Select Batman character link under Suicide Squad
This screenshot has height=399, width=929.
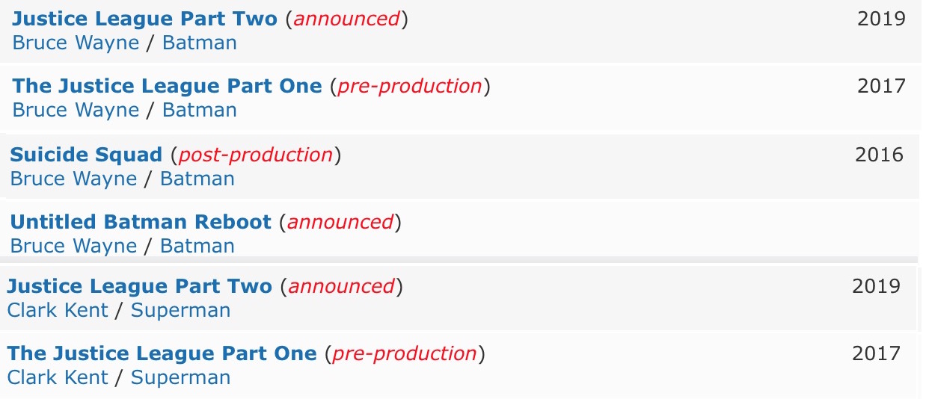[x=197, y=179]
